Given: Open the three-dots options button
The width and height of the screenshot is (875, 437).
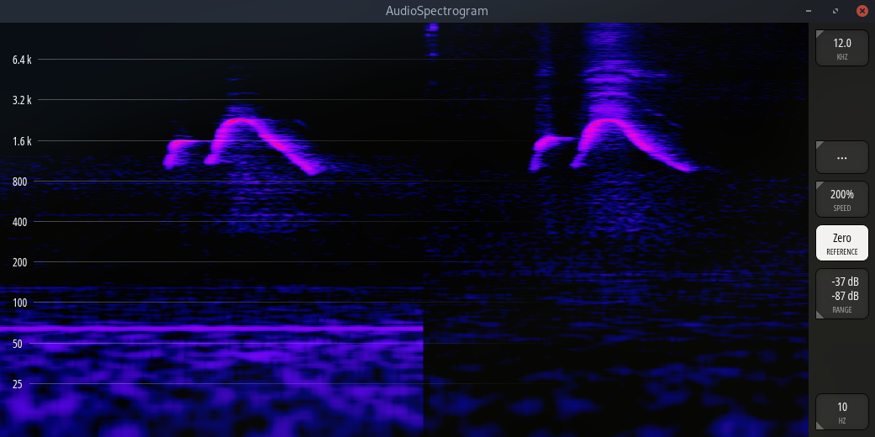Looking at the screenshot, I should pyautogui.click(x=842, y=157).
